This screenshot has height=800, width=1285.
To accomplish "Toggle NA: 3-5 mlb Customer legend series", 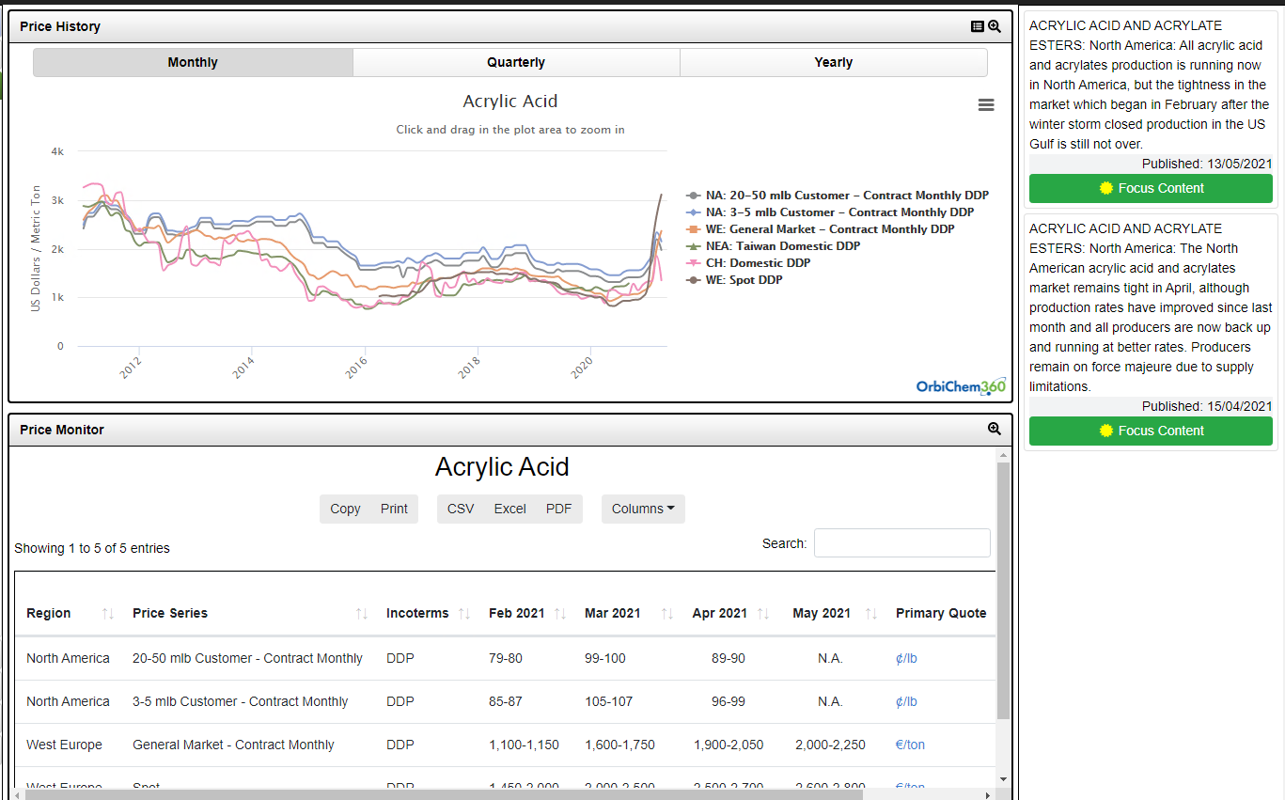I will pyautogui.click(x=830, y=212).
